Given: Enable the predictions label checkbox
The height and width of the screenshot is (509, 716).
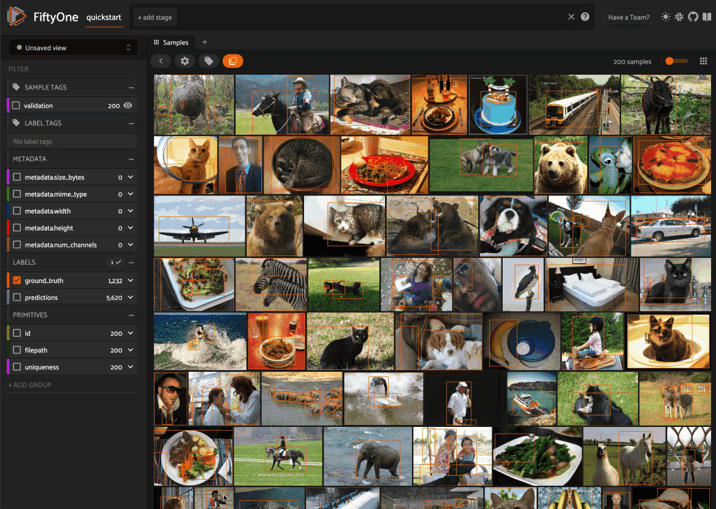Looking at the screenshot, I should point(17,298).
